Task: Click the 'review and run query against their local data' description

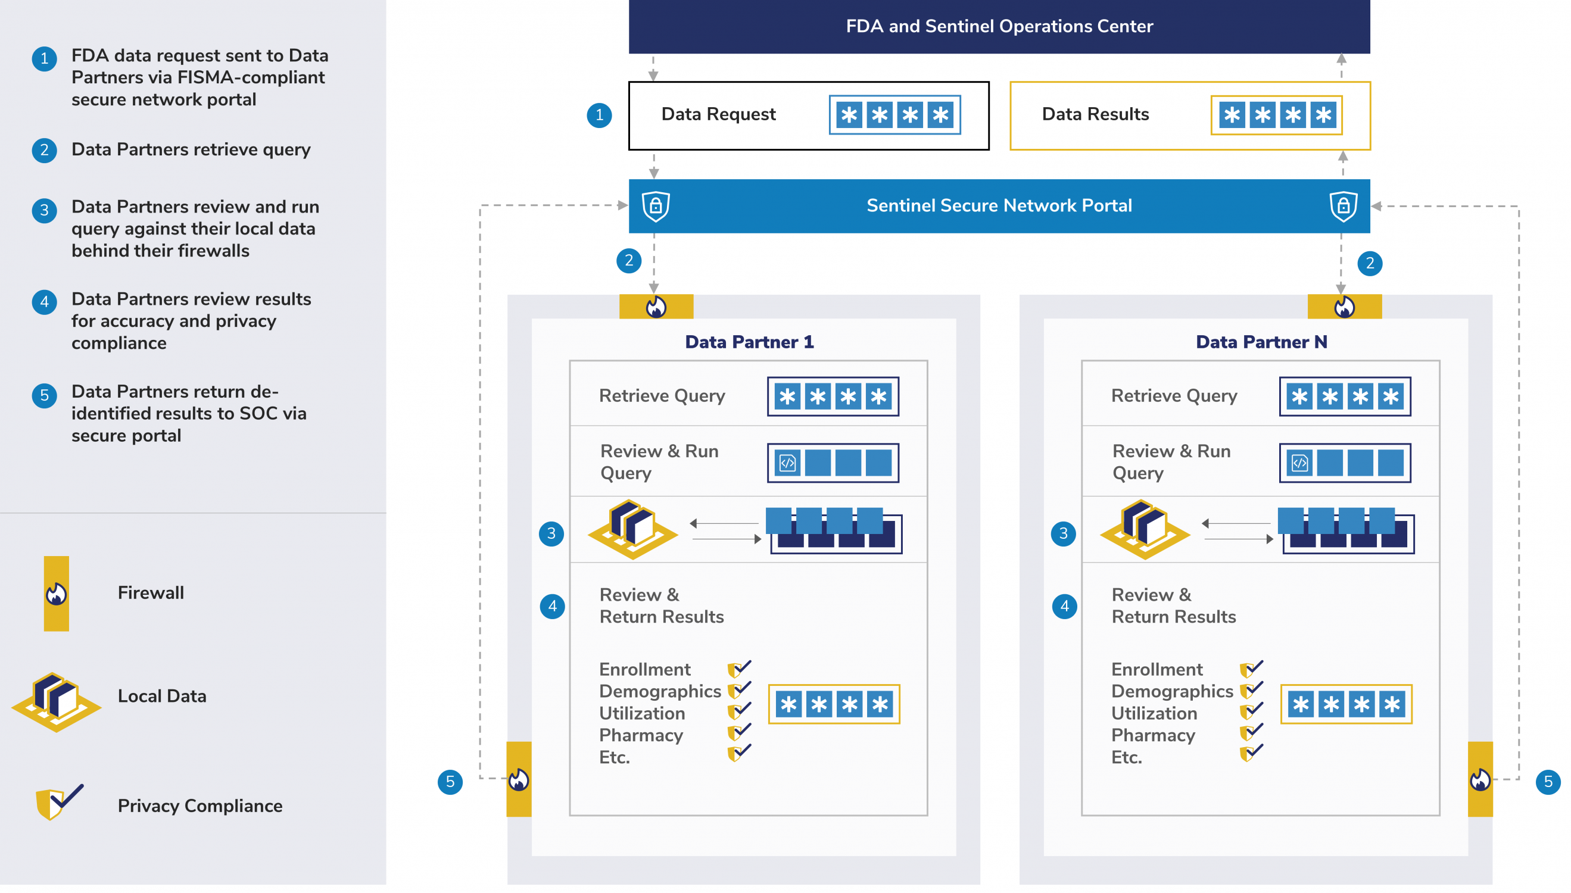Action: click(x=195, y=229)
